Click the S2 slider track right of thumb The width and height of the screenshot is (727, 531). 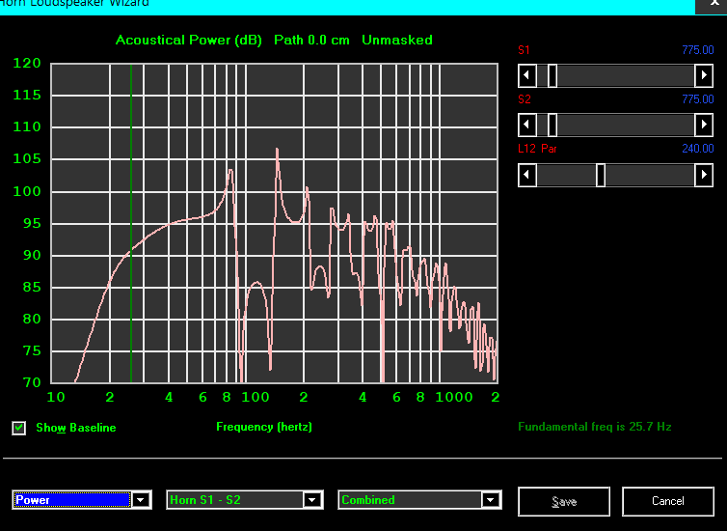tap(625, 125)
